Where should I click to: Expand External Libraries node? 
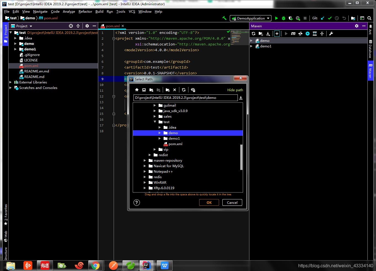coord(10,82)
